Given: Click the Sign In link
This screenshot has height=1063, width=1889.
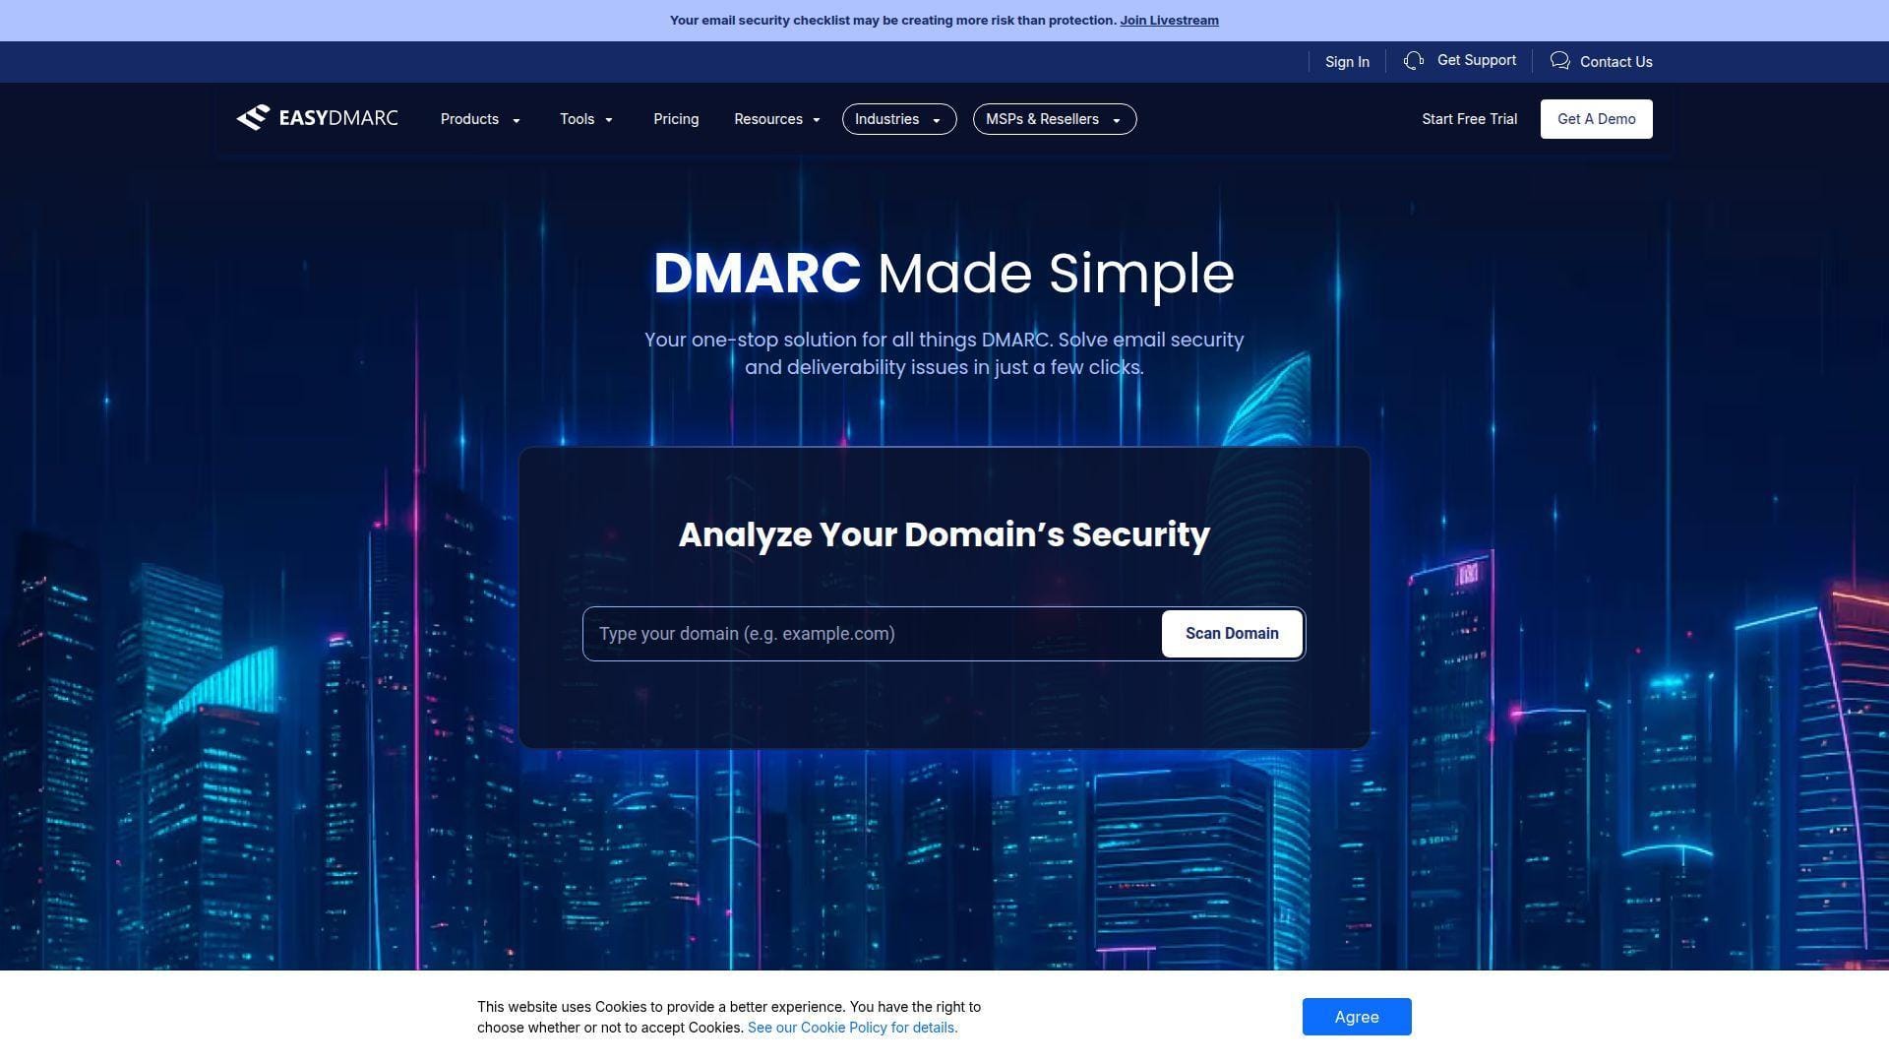Looking at the screenshot, I should 1347,62.
